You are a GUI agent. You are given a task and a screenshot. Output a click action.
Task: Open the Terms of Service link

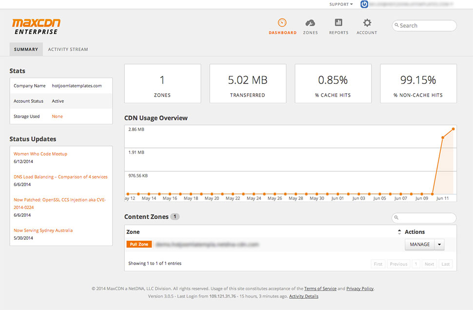pyautogui.click(x=320, y=289)
